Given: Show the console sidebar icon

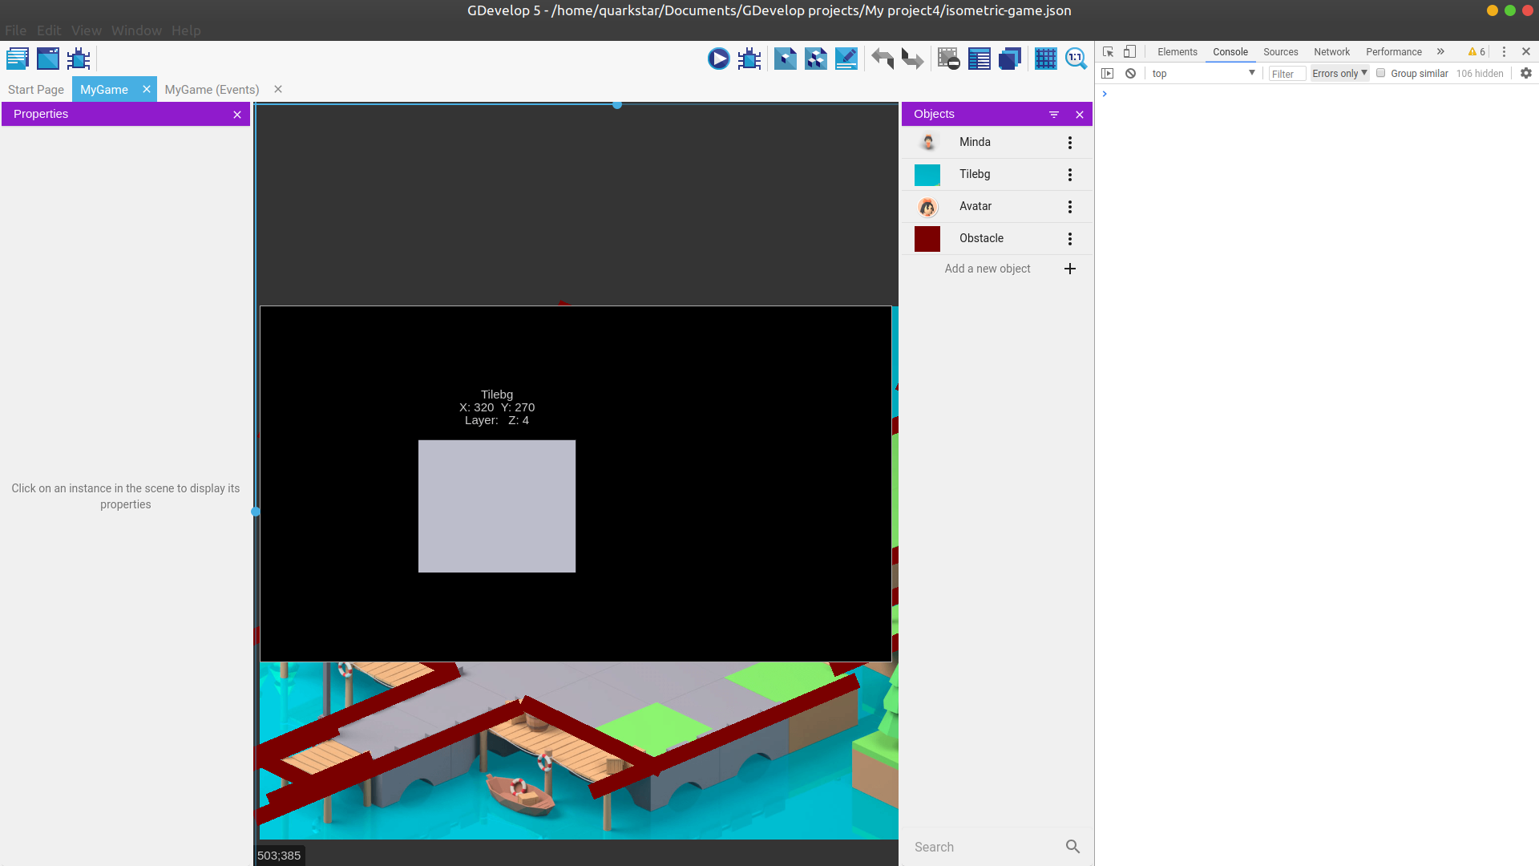Looking at the screenshot, I should [x=1108, y=73].
